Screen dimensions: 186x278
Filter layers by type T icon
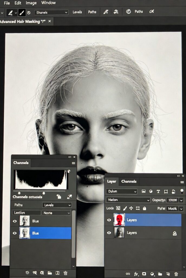click(158, 191)
